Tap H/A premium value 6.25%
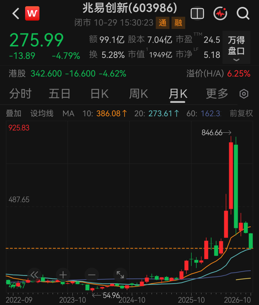This screenshot has width=259, height=305. coord(239,74)
